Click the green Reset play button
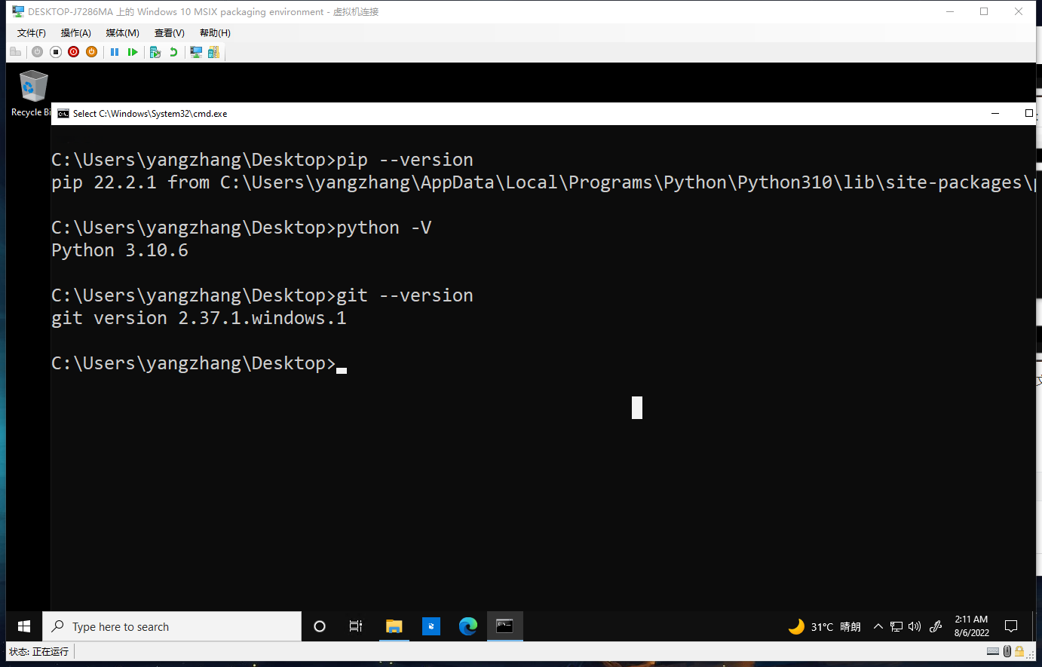Screen dimensions: 1042x667 coord(133,52)
